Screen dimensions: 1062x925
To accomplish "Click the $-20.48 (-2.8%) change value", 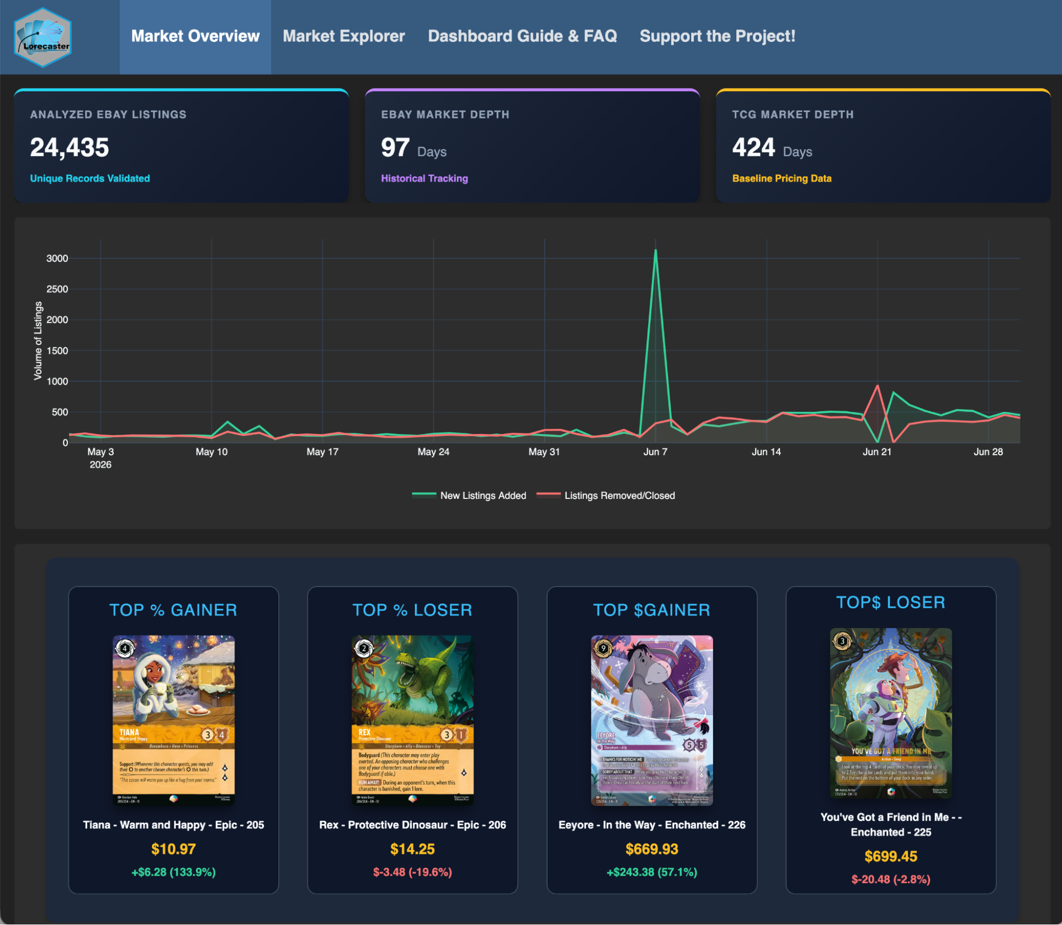I will (891, 880).
